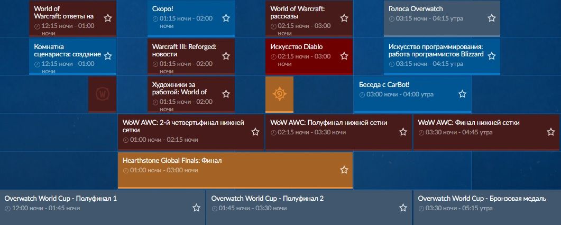Open 'Overwatch World Cup - Бронзовая медаль'

click(x=487, y=208)
